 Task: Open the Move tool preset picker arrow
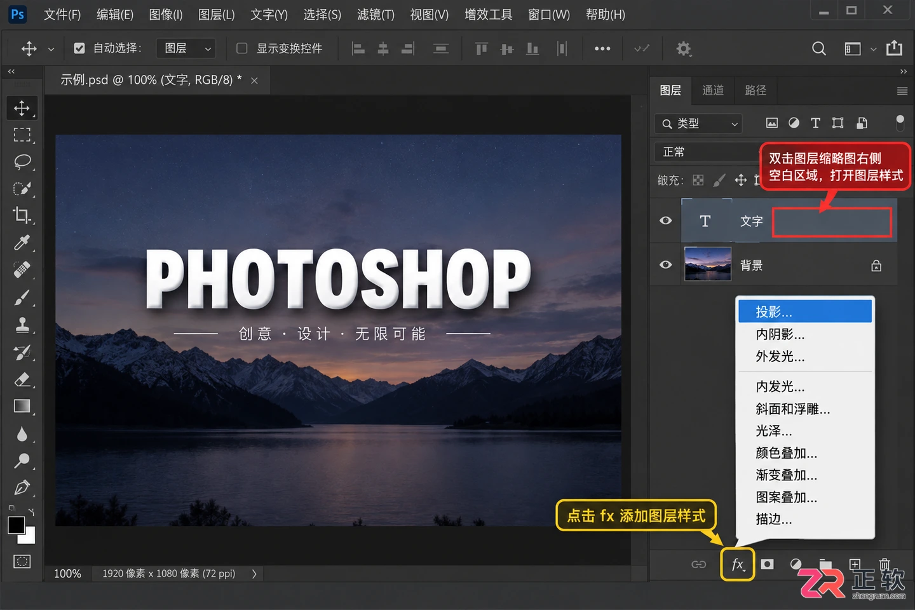pyautogui.click(x=51, y=49)
